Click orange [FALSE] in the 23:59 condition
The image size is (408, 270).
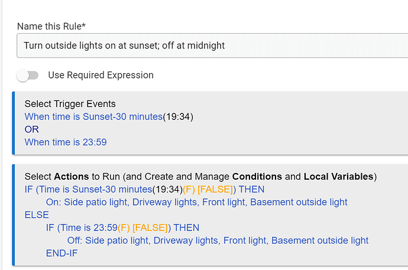[x=150, y=227]
